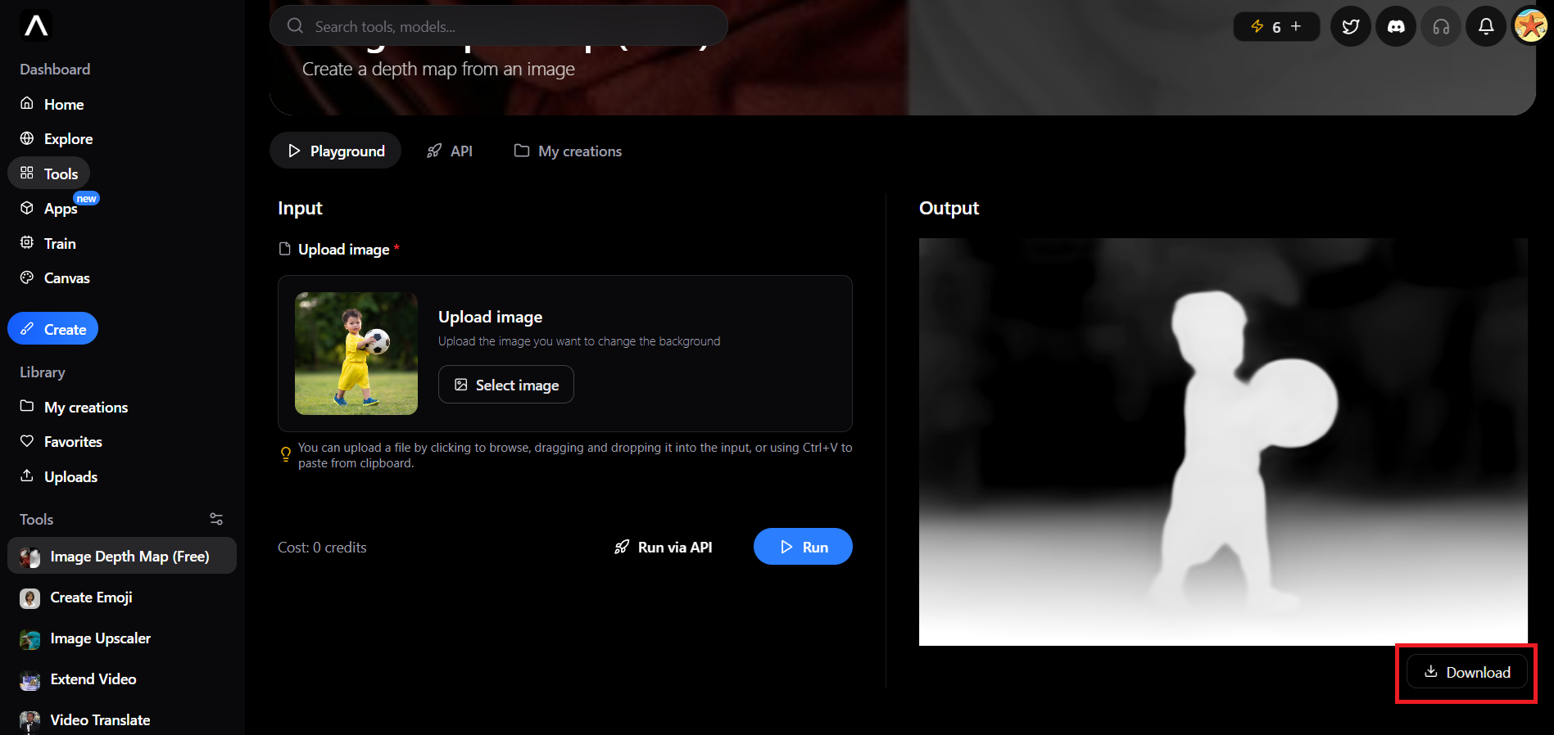The height and width of the screenshot is (735, 1554).
Task: Click the Image Depth Map tool thumbnail icon
Action: point(30,557)
